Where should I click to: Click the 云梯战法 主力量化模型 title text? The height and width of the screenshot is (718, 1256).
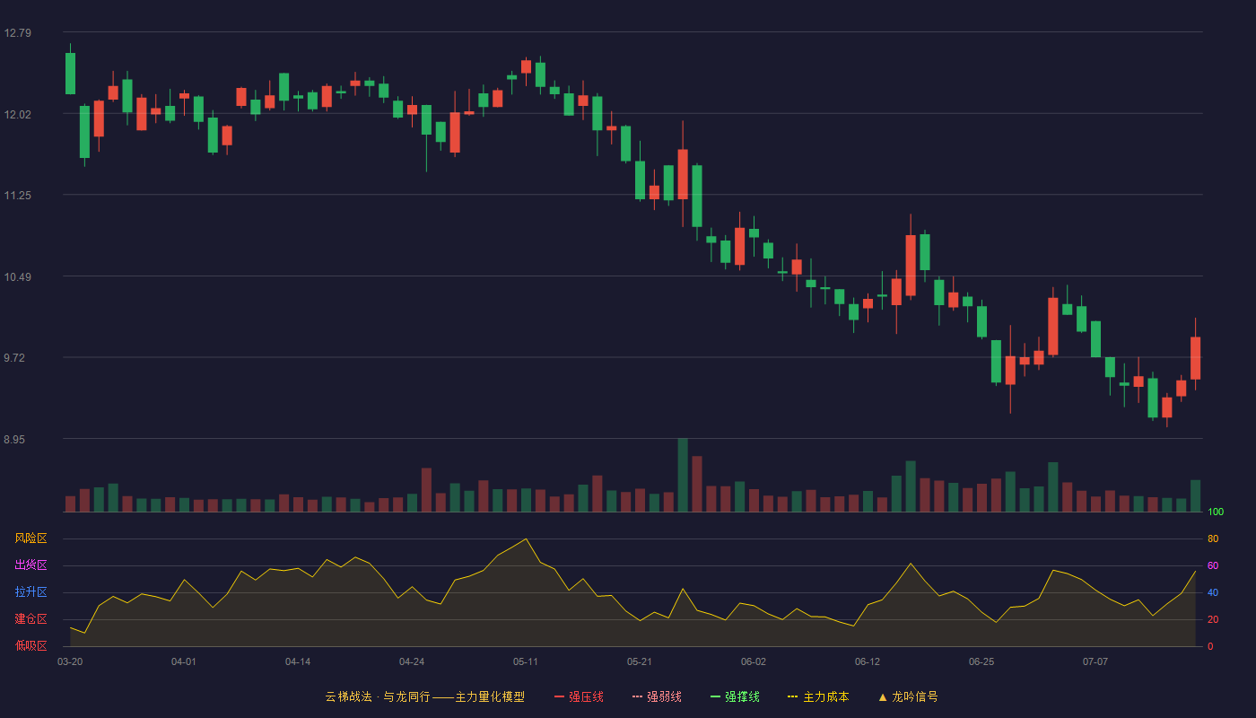(x=424, y=696)
